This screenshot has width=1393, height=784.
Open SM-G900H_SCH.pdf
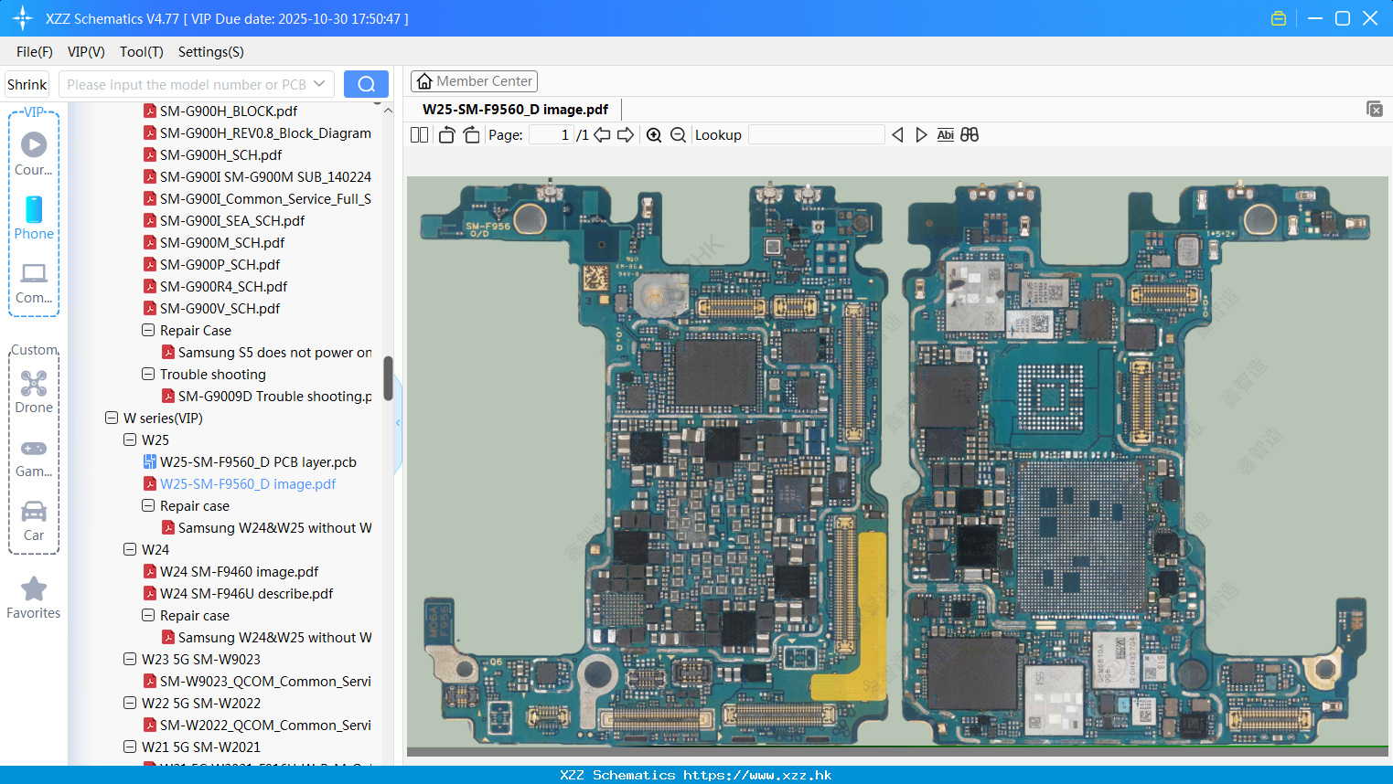click(220, 154)
